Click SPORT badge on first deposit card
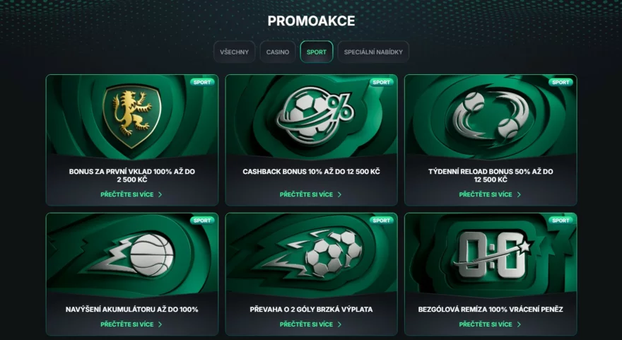The width and height of the screenshot is (622, 340). [x=202, y=82]
